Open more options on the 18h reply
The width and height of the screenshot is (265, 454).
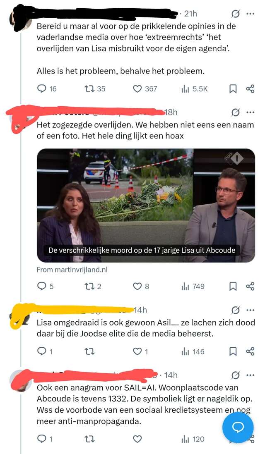coord(250,112)
